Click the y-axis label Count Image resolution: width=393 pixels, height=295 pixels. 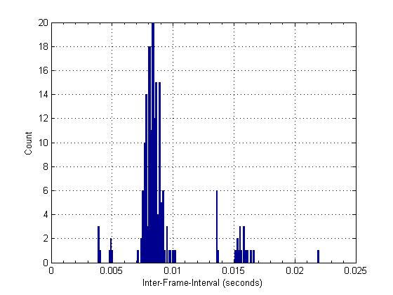tap(28, 143)
